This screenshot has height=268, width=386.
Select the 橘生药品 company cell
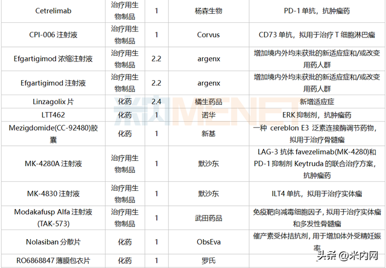coord(209,102)
